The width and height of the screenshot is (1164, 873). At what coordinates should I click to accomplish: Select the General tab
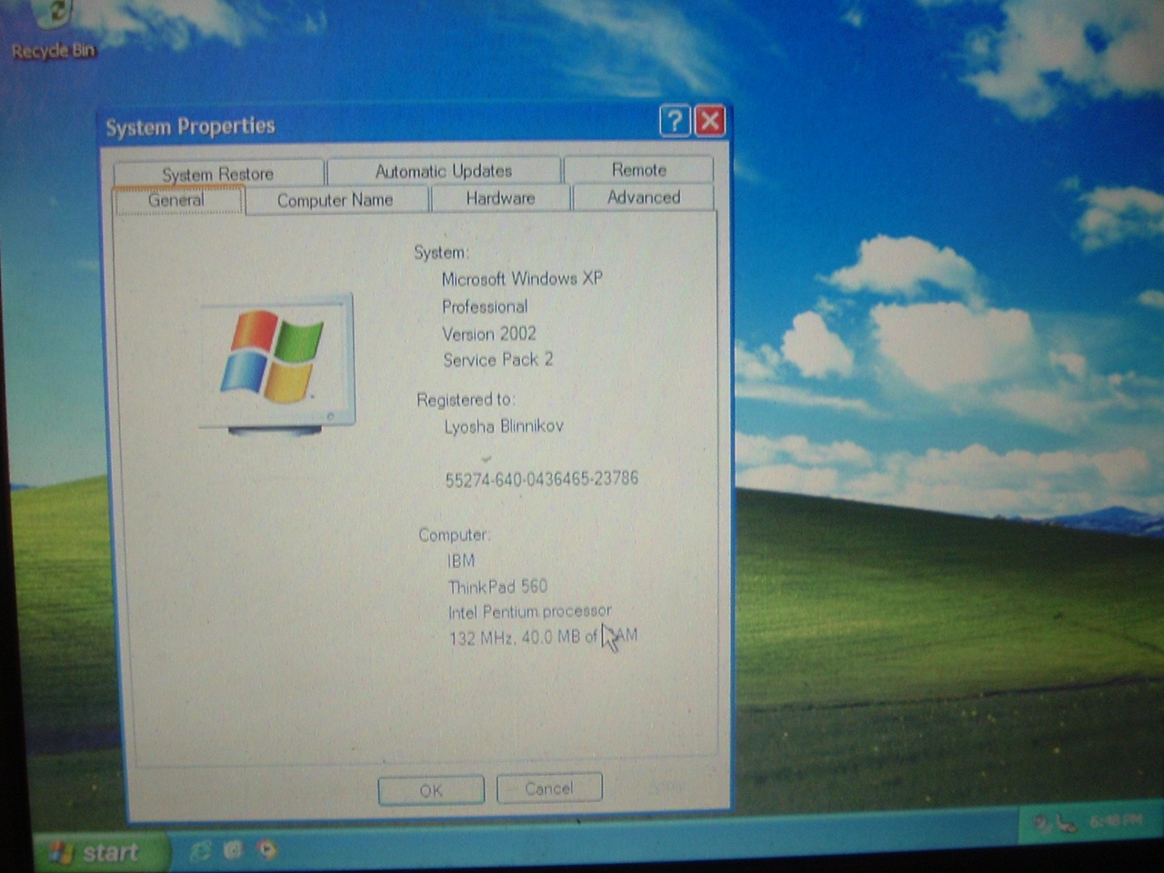coord(178,200)
